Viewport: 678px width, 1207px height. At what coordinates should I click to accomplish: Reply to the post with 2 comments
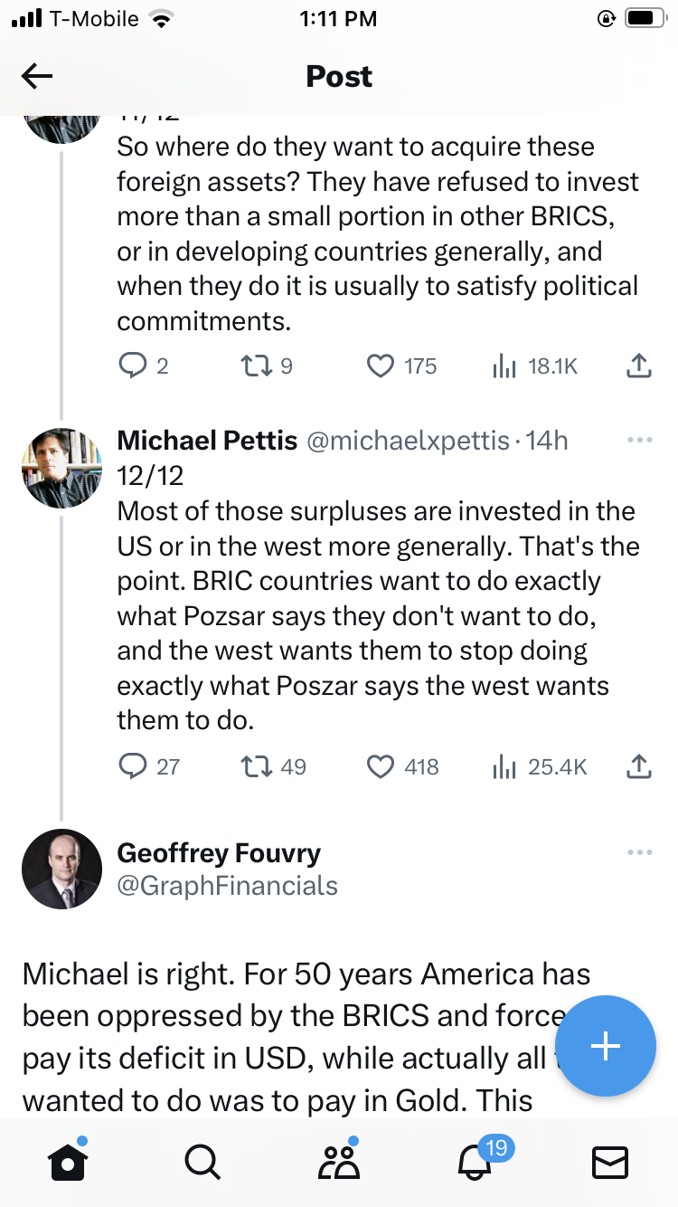click(x=133, y=366)
